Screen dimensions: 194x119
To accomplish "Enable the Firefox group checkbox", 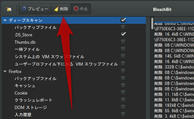I will (123, 71).
